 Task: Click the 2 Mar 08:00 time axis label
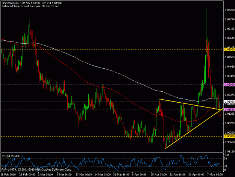click(x=45, y=174)
